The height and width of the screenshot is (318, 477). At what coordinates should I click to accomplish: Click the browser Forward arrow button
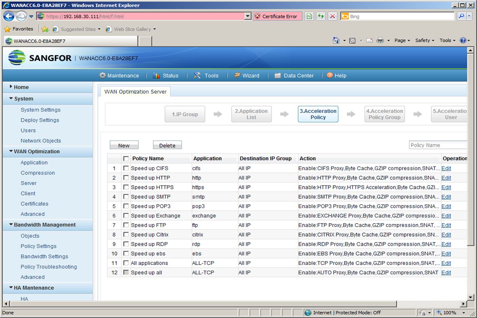pos(21,16)
